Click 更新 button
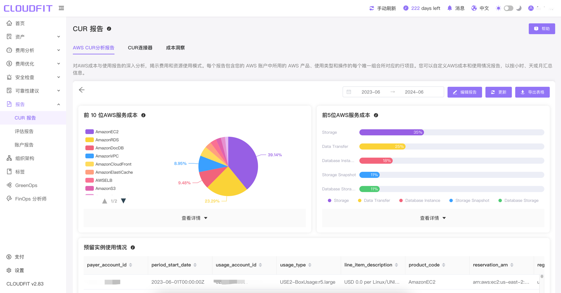 [498, 92]
